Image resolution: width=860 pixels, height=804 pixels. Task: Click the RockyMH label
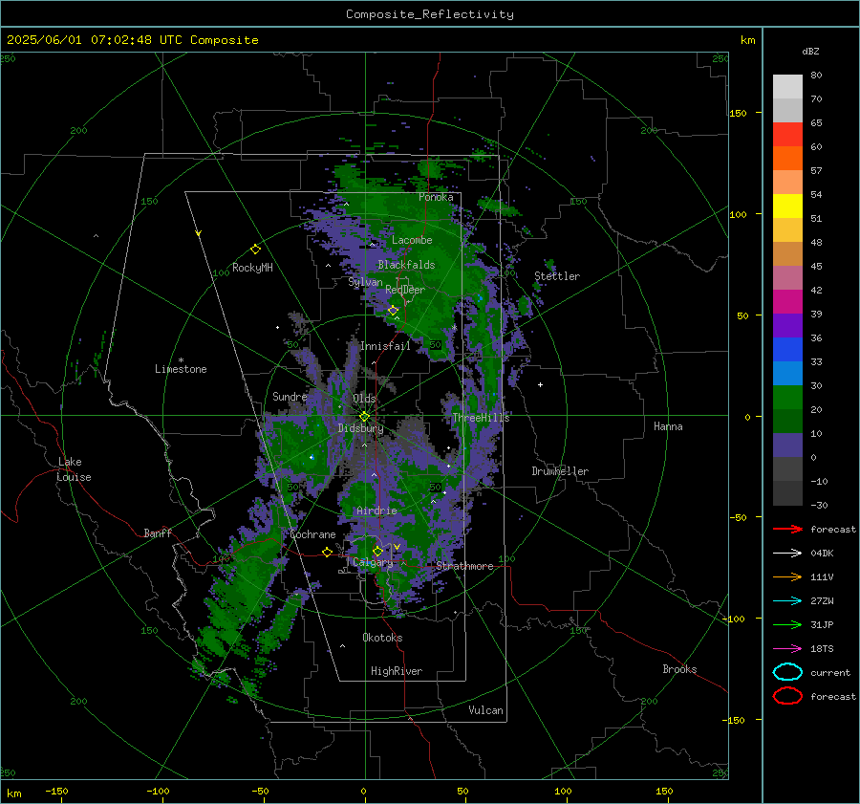click(x=252, y=268)
